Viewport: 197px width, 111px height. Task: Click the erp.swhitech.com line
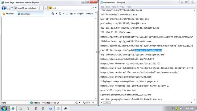pos(132,55)
